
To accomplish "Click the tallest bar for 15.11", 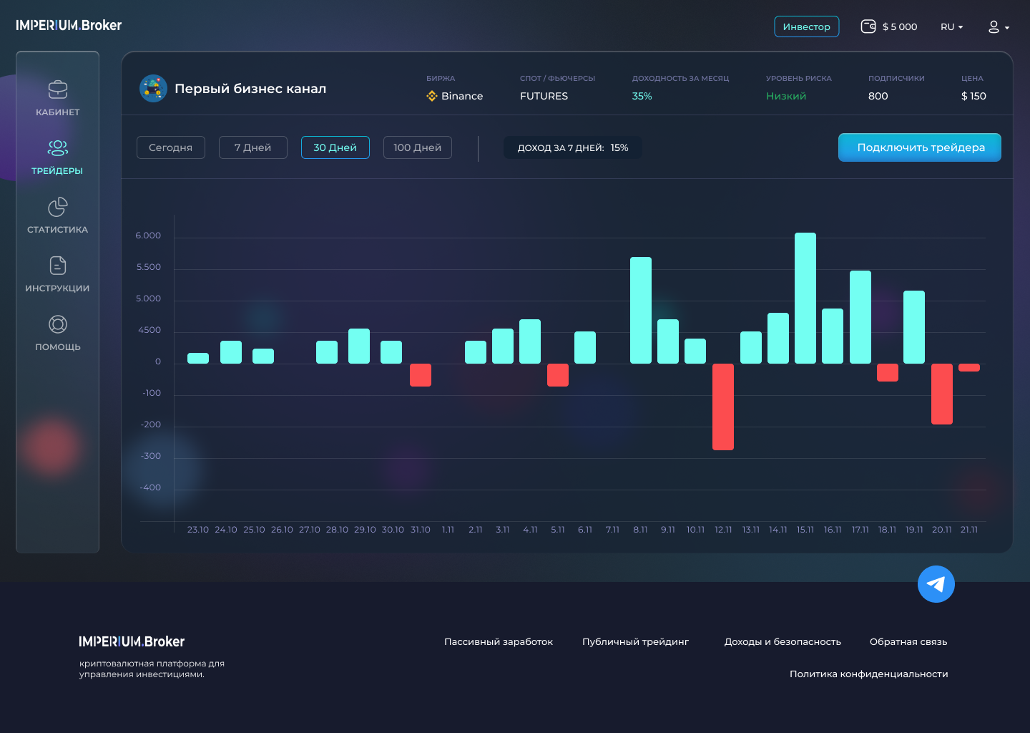I will tap(805, 298).
